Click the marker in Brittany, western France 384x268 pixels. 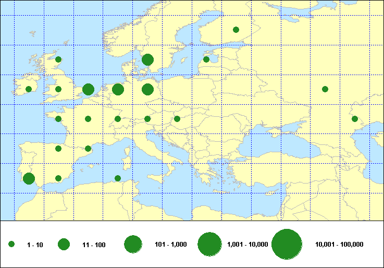click(58, 119)
